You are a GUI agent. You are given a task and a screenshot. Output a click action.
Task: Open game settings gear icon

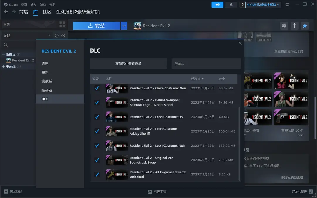284,26
